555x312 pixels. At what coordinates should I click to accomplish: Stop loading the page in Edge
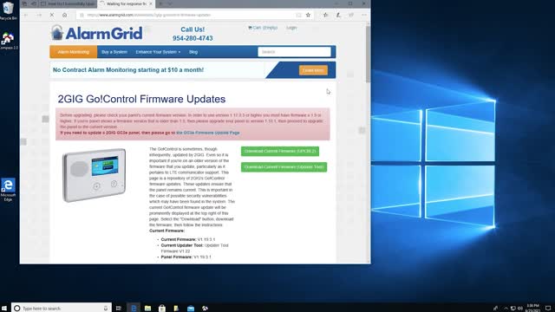click(52, 15)
